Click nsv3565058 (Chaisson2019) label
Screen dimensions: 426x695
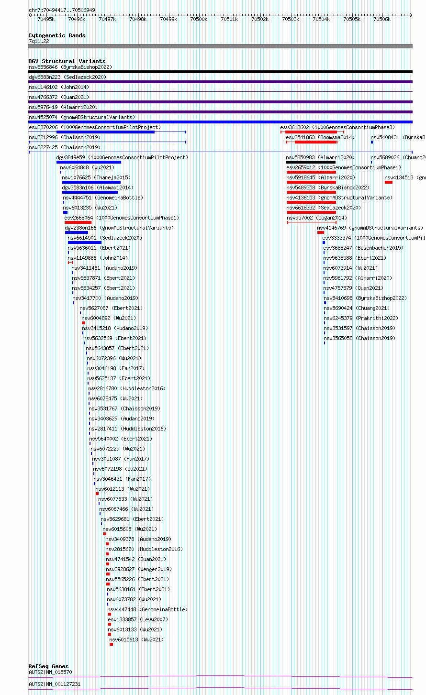click(x=359, y=338)
